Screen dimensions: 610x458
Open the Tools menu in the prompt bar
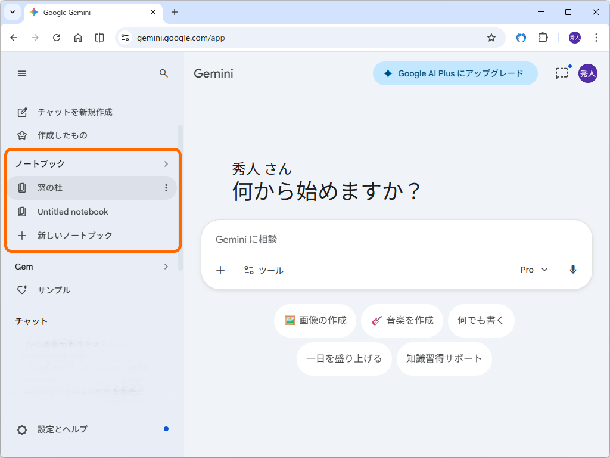264,270
